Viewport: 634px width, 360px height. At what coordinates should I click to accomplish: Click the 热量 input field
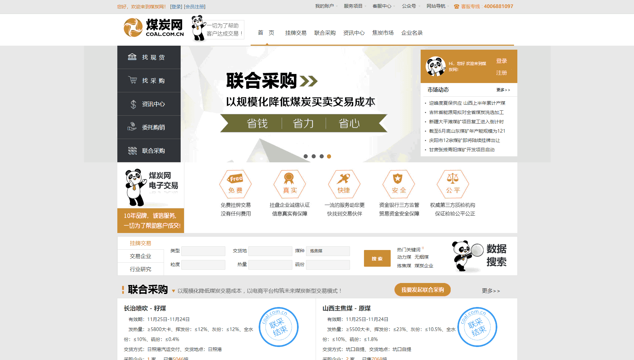(270, 265)
